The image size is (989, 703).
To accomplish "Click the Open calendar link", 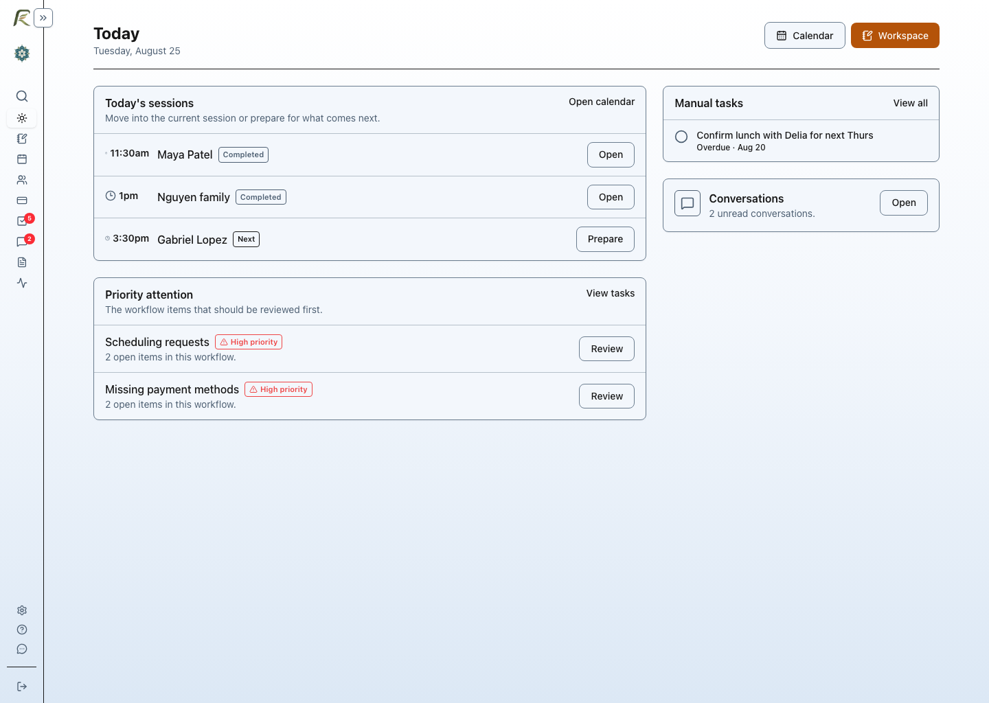I will point(602,102).
